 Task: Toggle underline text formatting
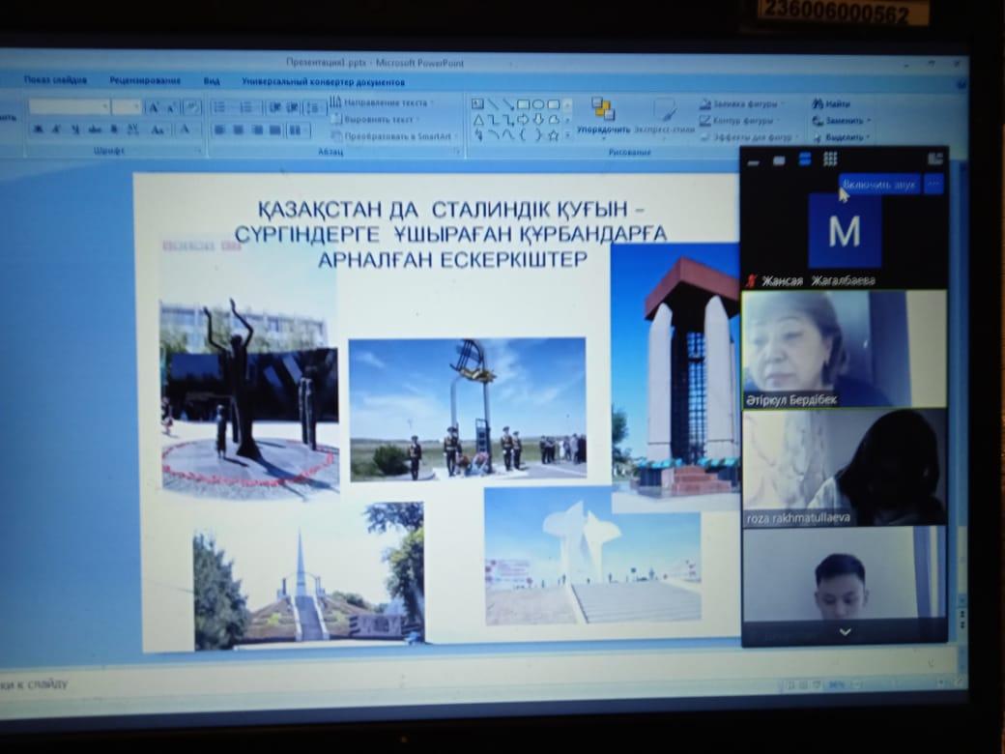click(x=75, y=130)
